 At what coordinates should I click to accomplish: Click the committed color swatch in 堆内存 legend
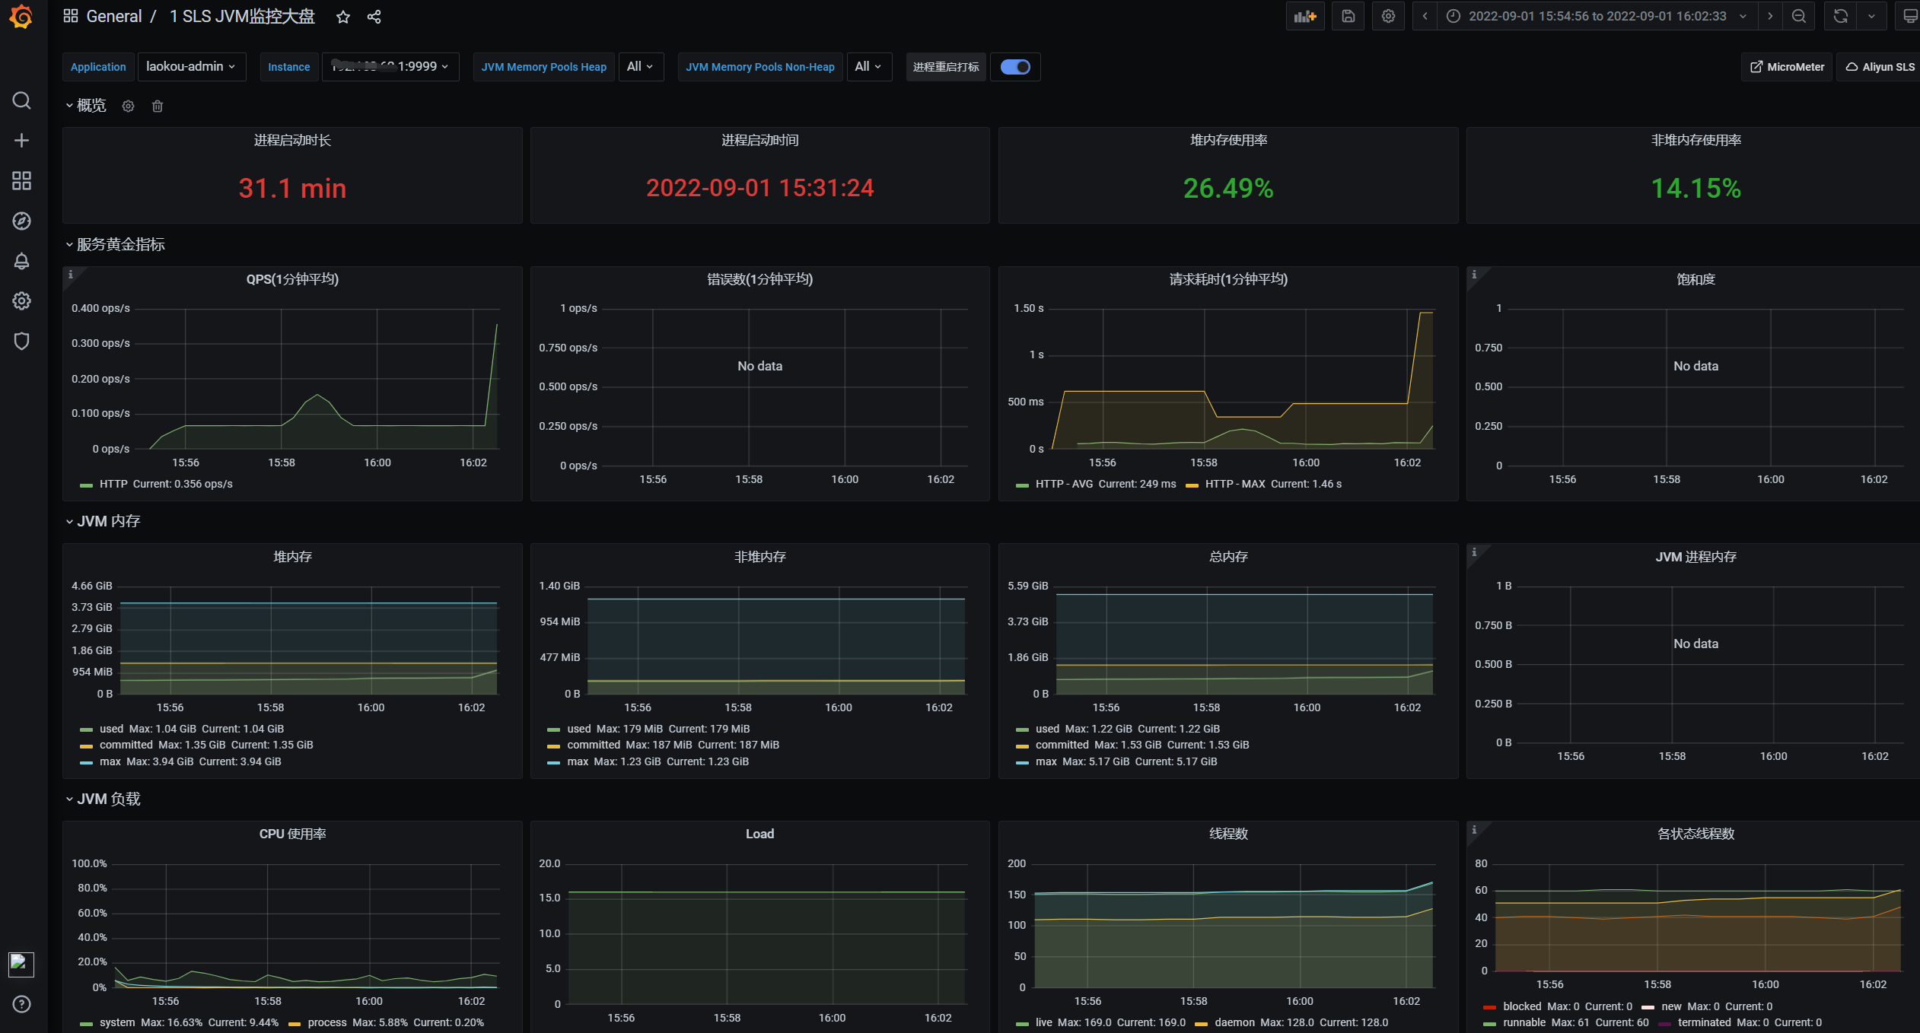point(86,745)
